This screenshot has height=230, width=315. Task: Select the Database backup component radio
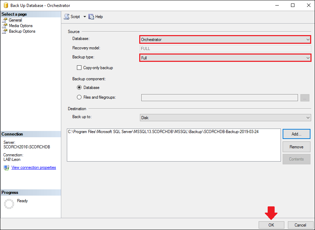pos(79,88)
